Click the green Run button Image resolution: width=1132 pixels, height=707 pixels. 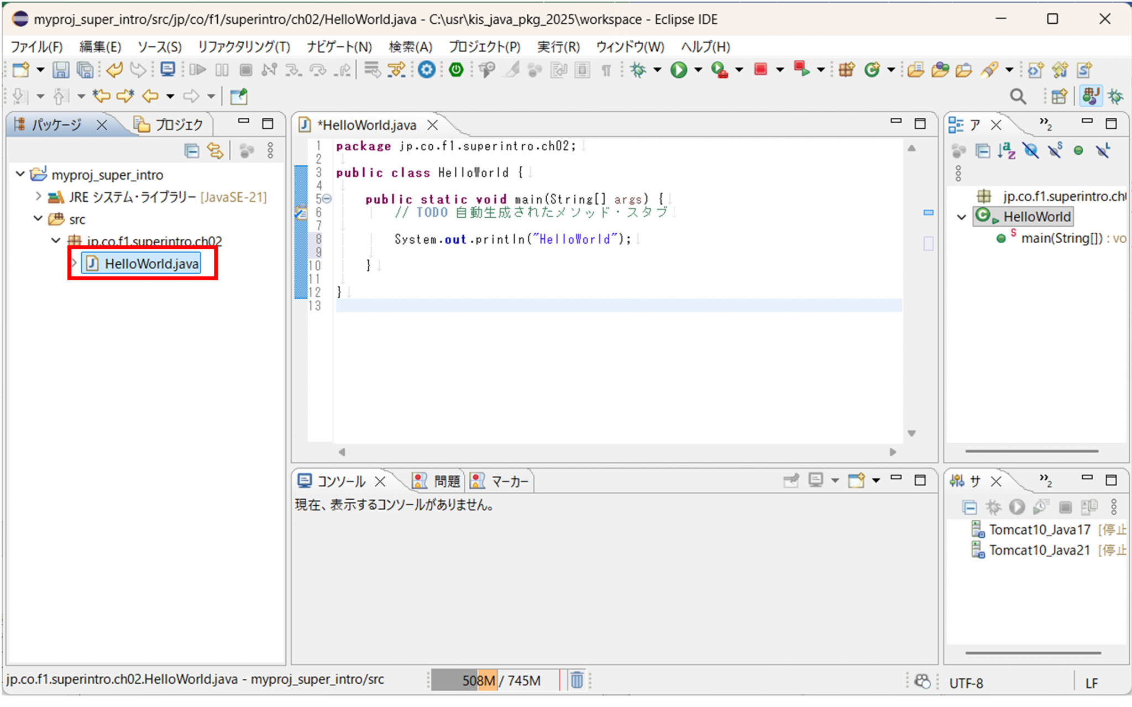(678, 70)
